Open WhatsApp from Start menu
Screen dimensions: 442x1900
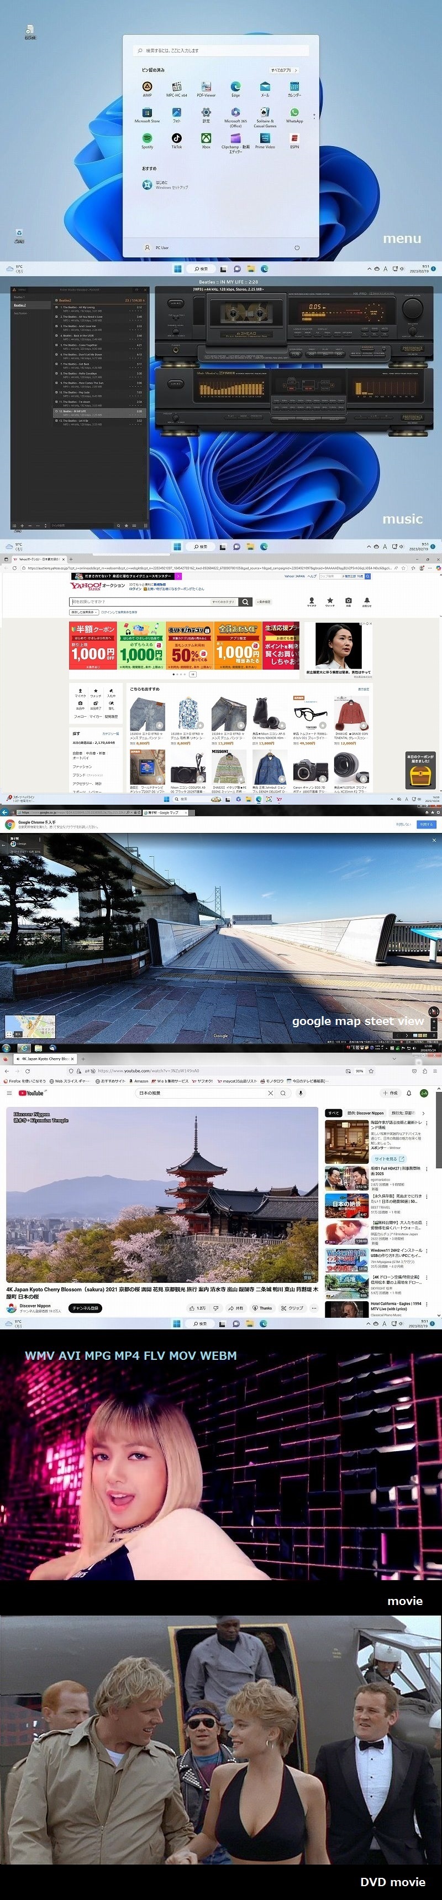pyautogui.click(x=294, y=113)
